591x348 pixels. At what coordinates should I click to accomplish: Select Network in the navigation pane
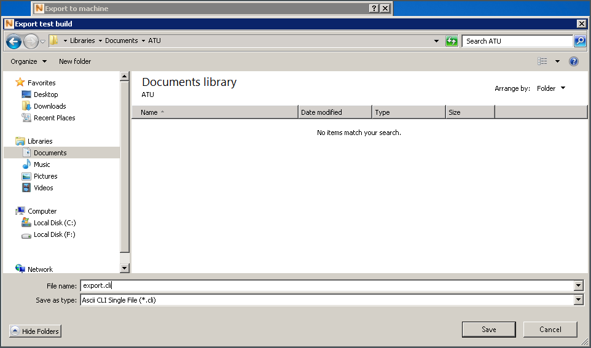(41, 269)
